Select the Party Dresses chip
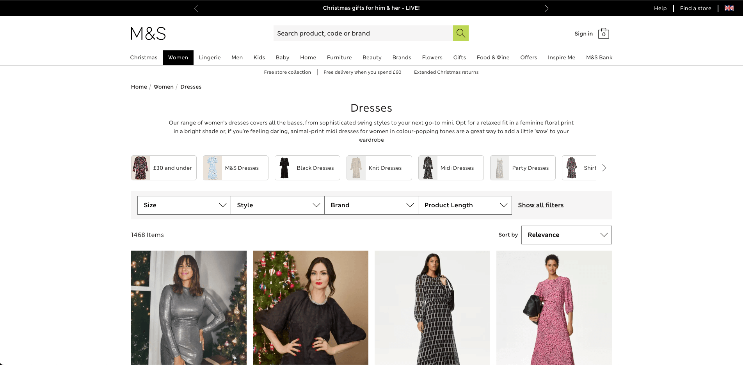 pyautogui.click(x=523, y=168)
